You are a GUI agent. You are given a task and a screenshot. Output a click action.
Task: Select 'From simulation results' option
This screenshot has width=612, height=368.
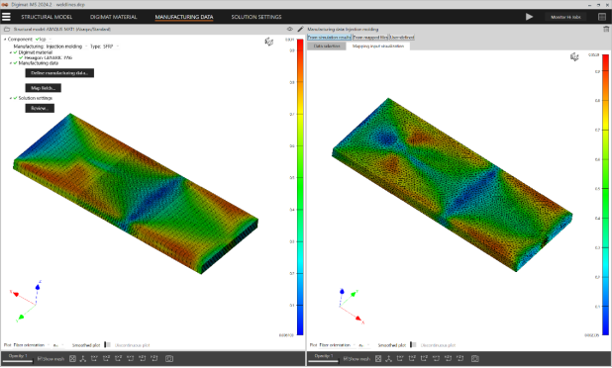[x=329, y=38]
